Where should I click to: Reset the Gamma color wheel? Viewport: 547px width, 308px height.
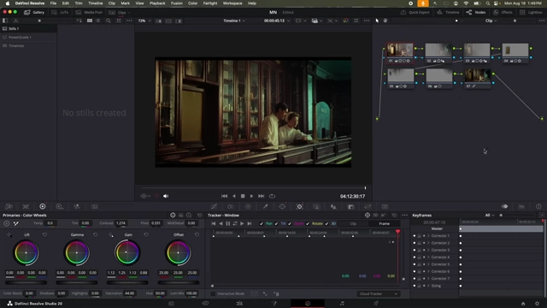pos(95,234)
